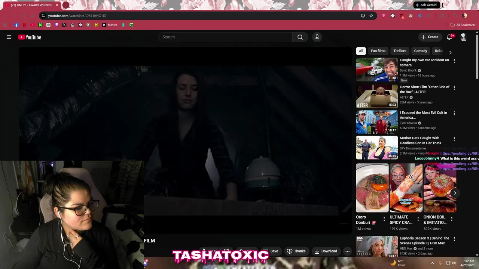Viewport: 479px width, 269px height.
Task: Open Caught my own car accident thumbnail
Action: pos(377,69)
